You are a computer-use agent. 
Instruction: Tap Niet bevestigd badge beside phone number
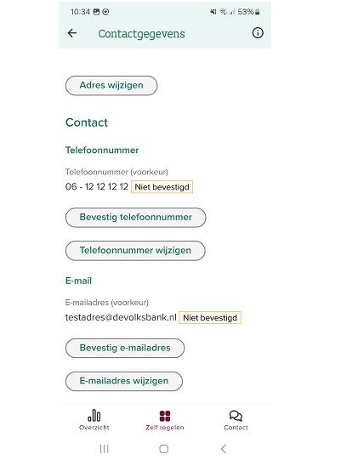(162, 187)
